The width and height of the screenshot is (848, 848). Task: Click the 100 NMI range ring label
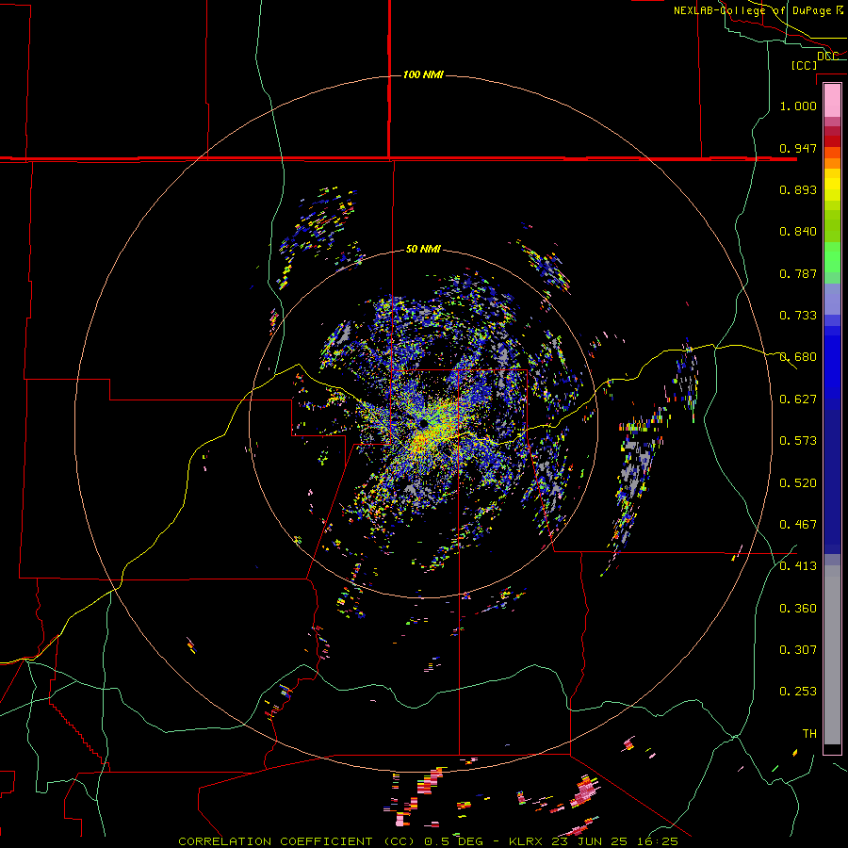(423, 74)
